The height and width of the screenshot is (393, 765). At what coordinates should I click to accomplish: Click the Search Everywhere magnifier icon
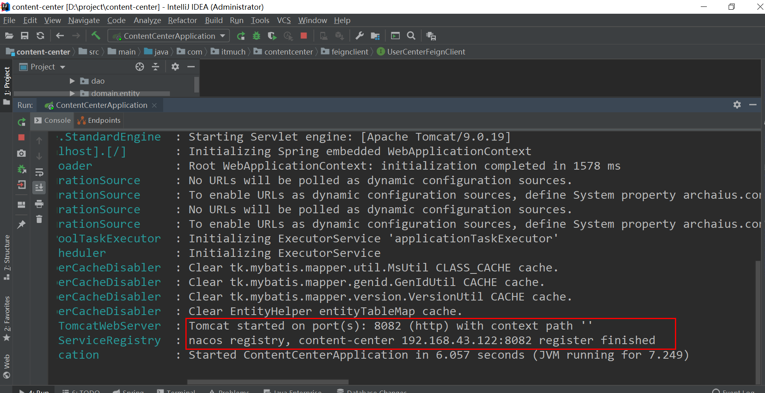click(x=411, y=36)
